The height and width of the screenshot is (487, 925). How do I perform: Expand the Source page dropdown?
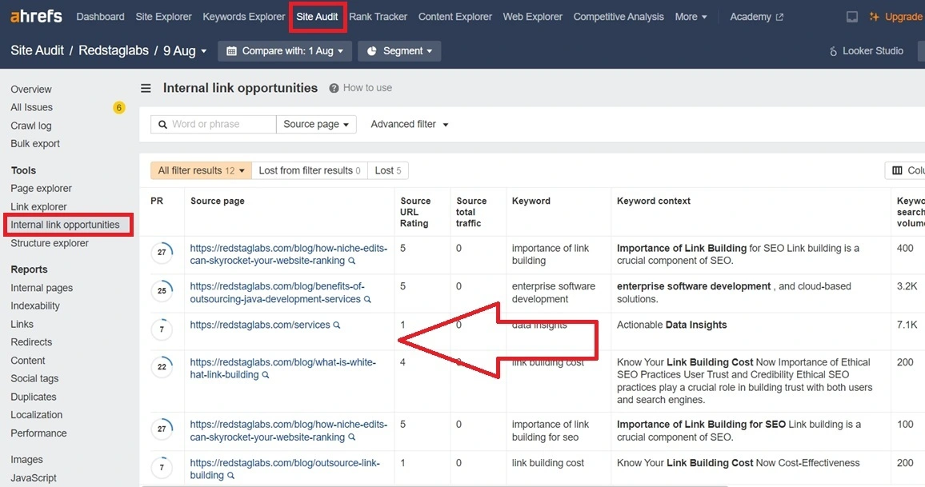pos(316,124)
